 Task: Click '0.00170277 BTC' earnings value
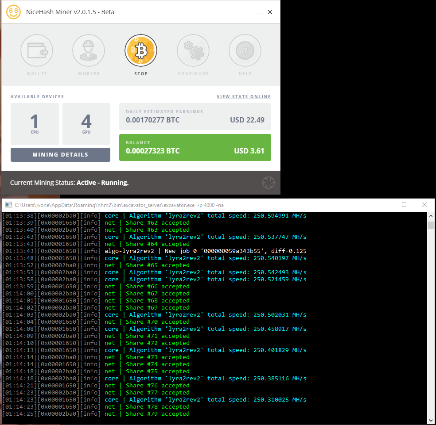tap(153, 120)
